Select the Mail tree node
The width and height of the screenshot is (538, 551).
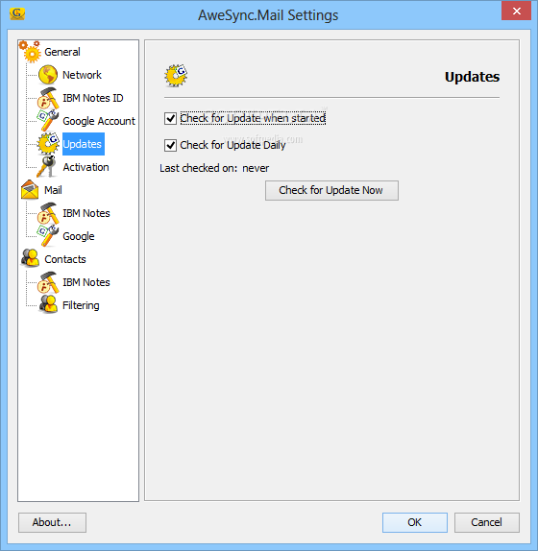[53, 190]
